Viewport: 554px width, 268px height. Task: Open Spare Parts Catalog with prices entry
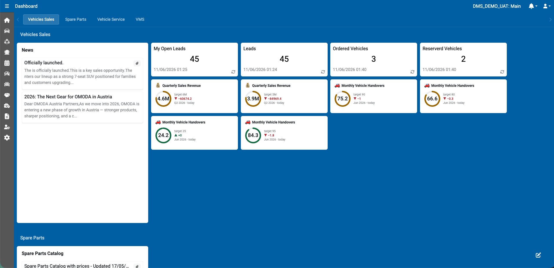[77, 266]
